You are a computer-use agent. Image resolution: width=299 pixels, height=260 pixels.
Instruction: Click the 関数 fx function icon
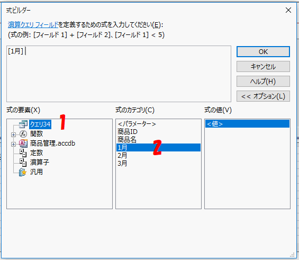[x=23, y=134]
